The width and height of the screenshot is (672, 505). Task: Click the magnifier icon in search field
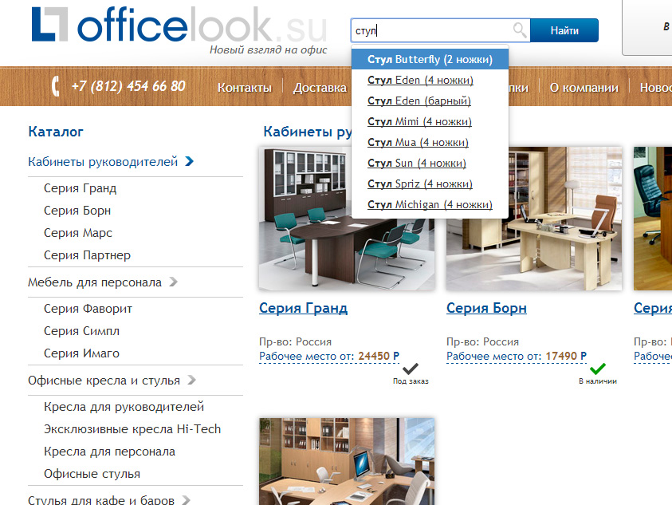(520, 30)
